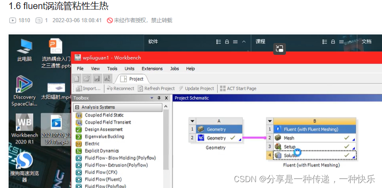Viewport: 382px width, 188px height.
Task: Select Electric analysis system
Action: [87, 144]
